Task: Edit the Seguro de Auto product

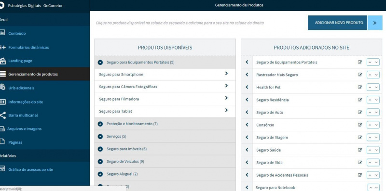Action: pyautogui.click(x=360, y=112)
